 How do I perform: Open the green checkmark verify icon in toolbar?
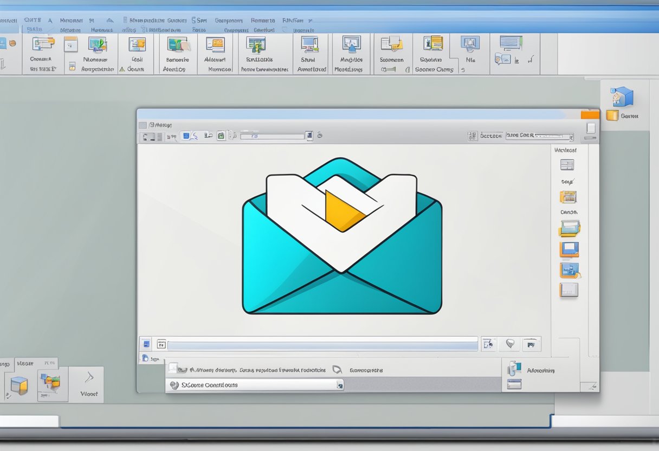pyautogui.click(x=221, y=136)
